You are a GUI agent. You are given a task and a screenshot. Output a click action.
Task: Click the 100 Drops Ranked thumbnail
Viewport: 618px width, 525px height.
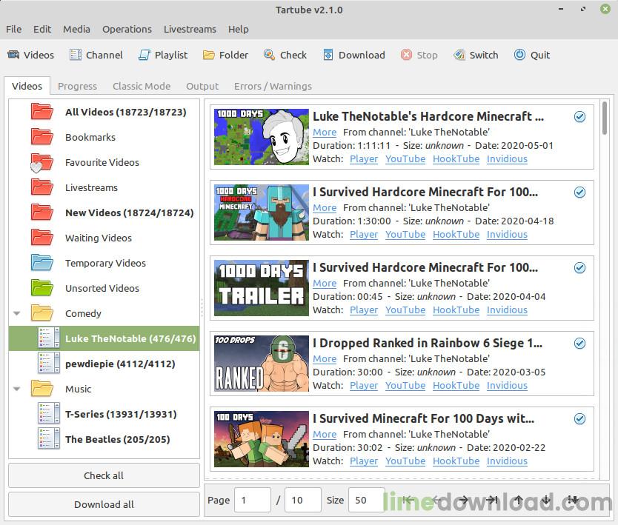pos(262,364)
